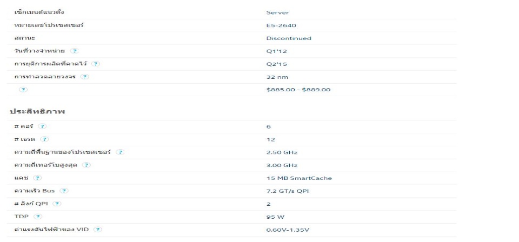Show tooltip for การทำลวดลายวงจร
The width and height of the screenshot is (519, 242).
point(85,77)
